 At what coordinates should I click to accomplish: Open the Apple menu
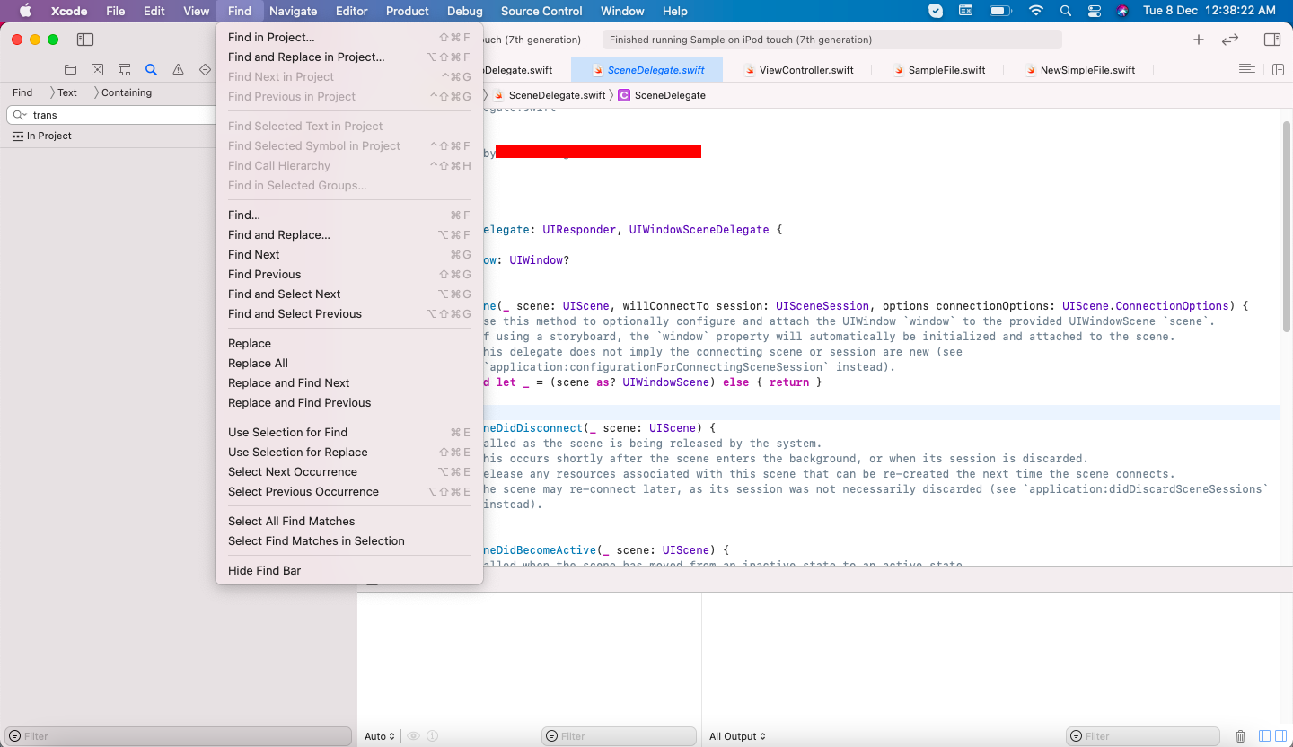click(25, 11)
